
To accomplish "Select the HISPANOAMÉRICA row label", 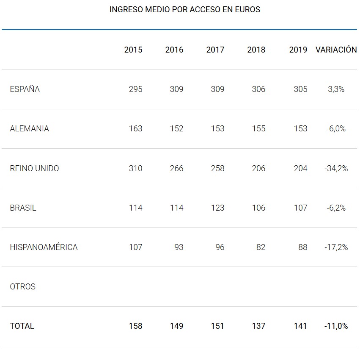I will point(44,247).
